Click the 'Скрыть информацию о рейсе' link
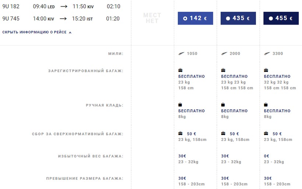This screenshot has height=189, width=302. [x=34, y=32]
